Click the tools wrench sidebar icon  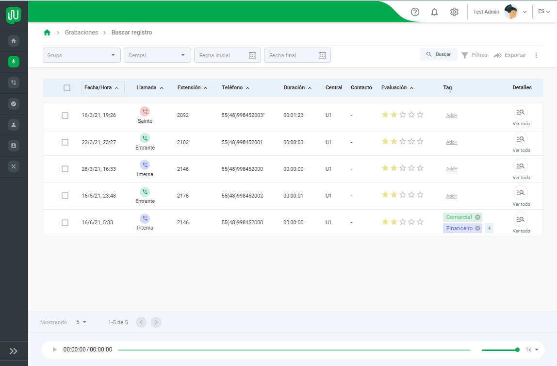14,166
